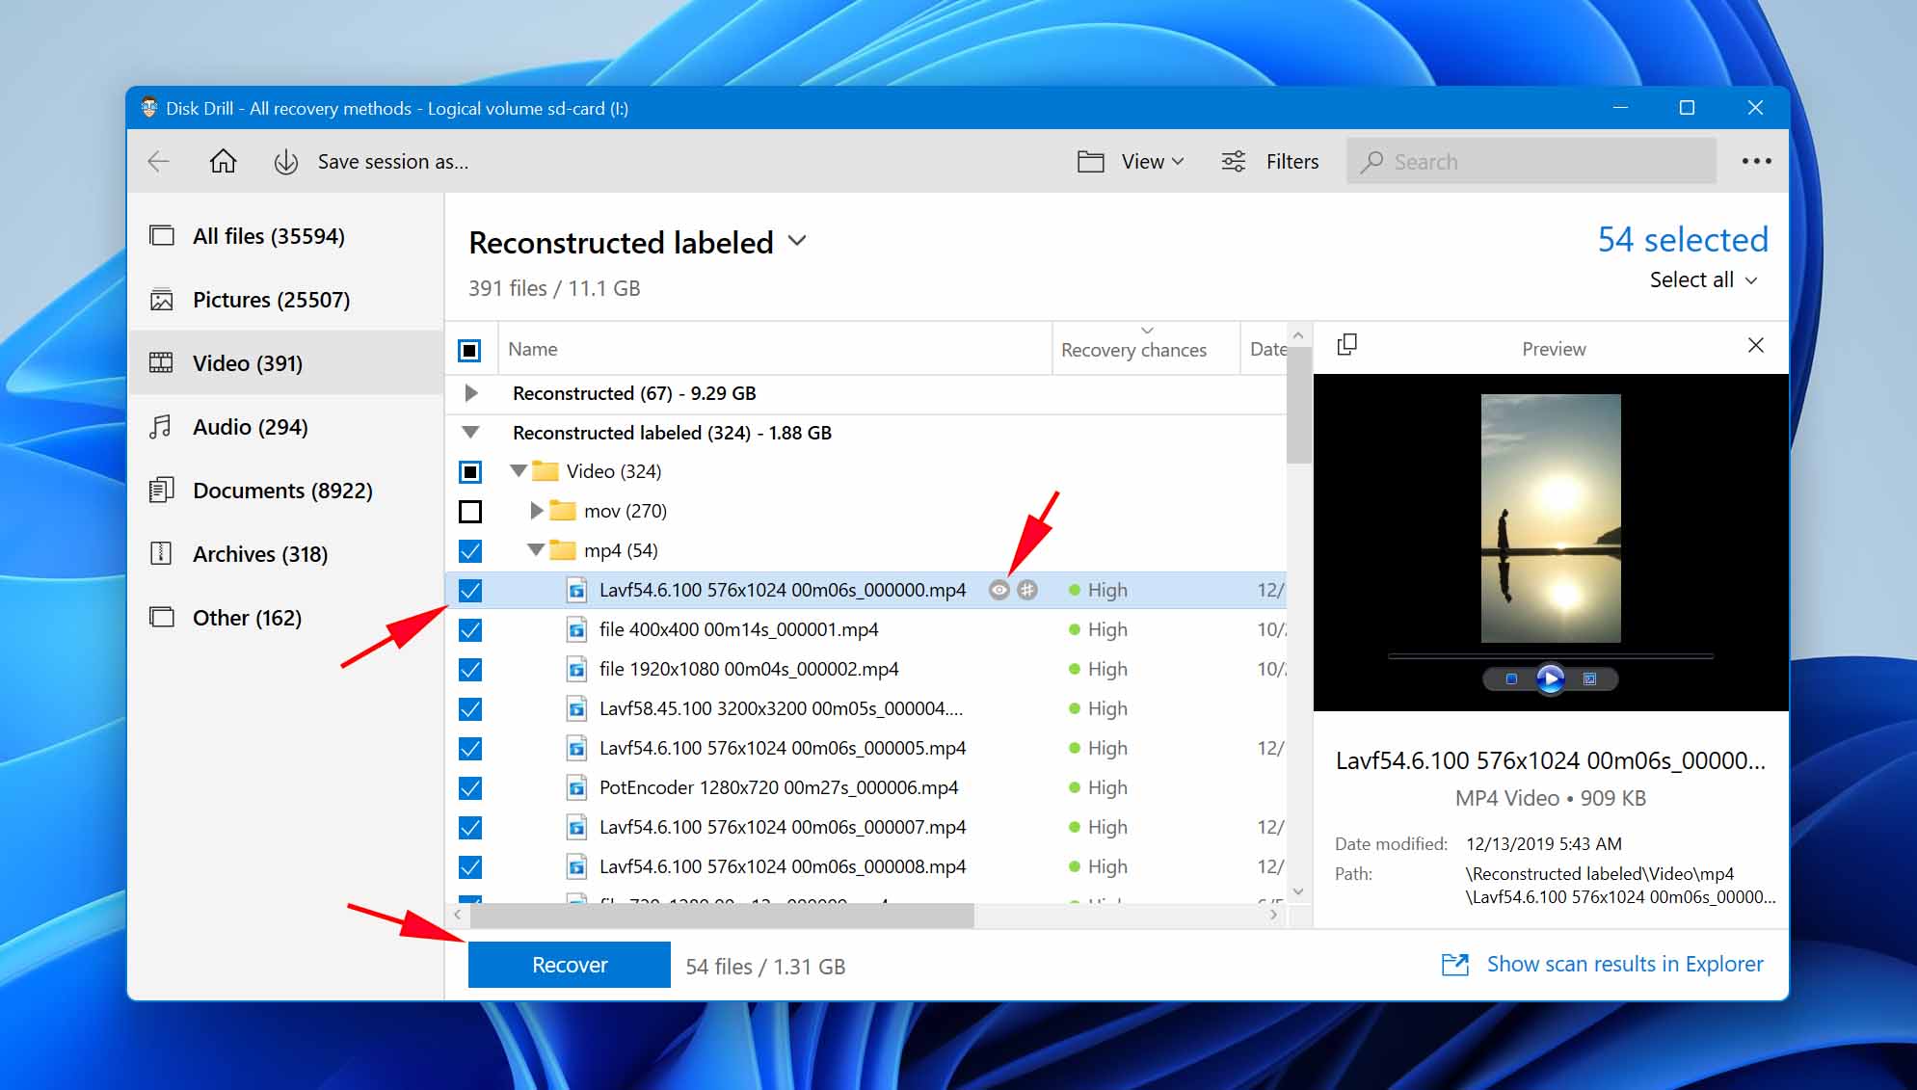Image resolution: width=1917 pixels, height=1090 pixels.
Task: Uncheck file 1920x1080 00m04s_000002.mp4
Action: pos(470,670)
